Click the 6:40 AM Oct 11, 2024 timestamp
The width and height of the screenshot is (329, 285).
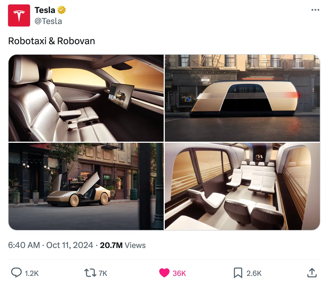(51, 245)
